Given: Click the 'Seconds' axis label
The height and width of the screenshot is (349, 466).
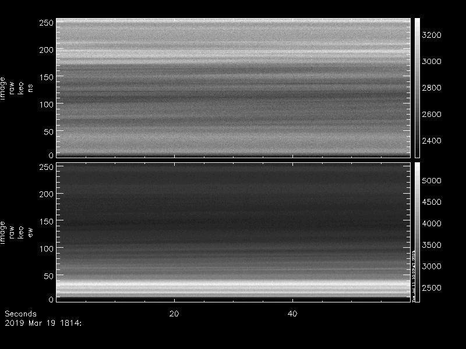Looking at the screenshot, I should pos(20,314).
